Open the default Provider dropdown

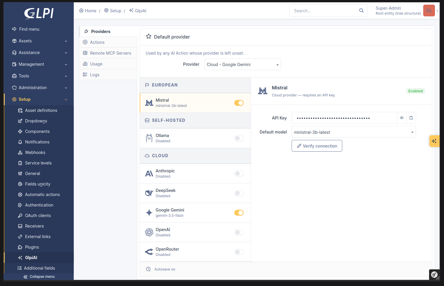pyautogui.click(x=242, y=64)
